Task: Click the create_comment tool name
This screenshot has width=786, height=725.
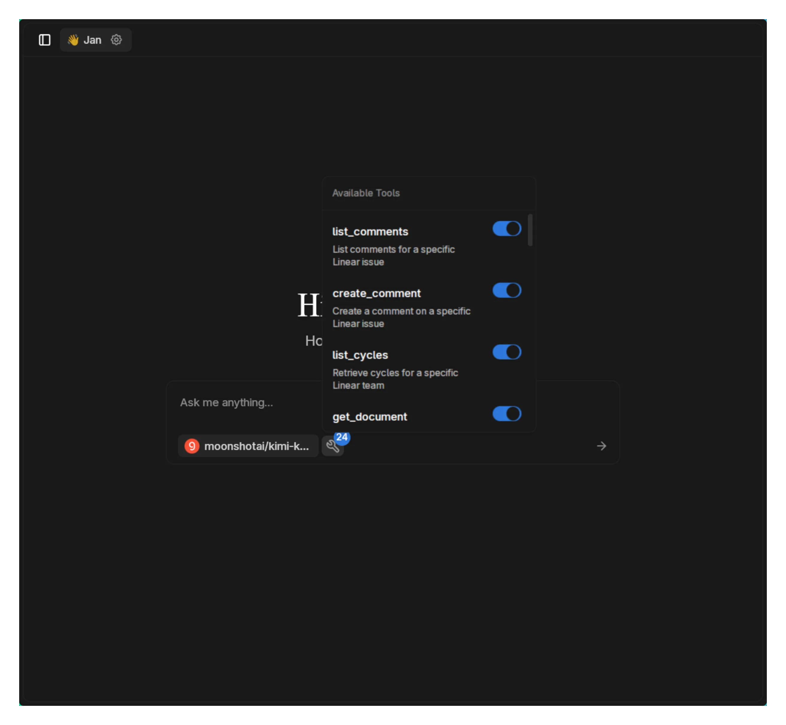Action: coord(377,293)
